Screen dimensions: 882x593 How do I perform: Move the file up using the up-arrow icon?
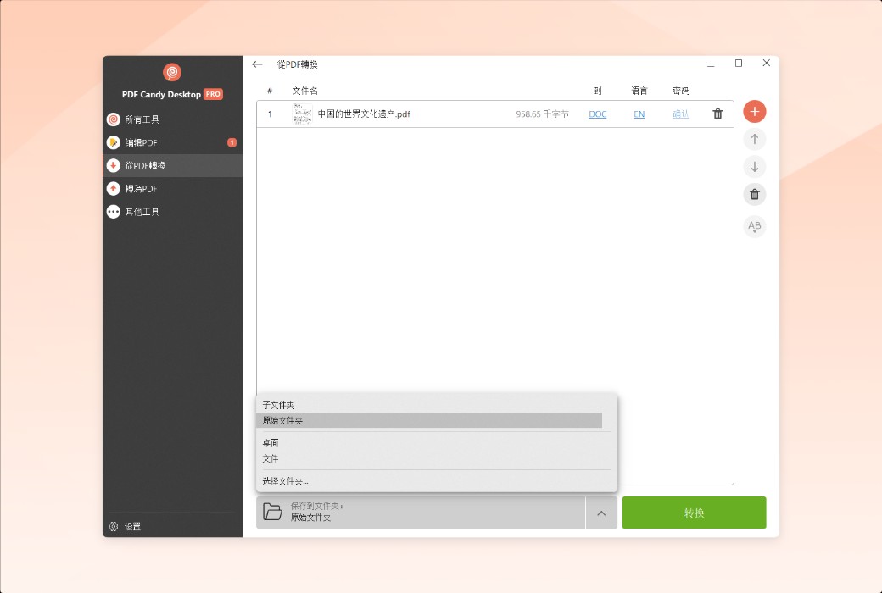pyautogui.click(x=754, y=139)
